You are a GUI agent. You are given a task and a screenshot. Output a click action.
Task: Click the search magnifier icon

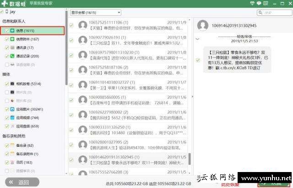[260, 12]
